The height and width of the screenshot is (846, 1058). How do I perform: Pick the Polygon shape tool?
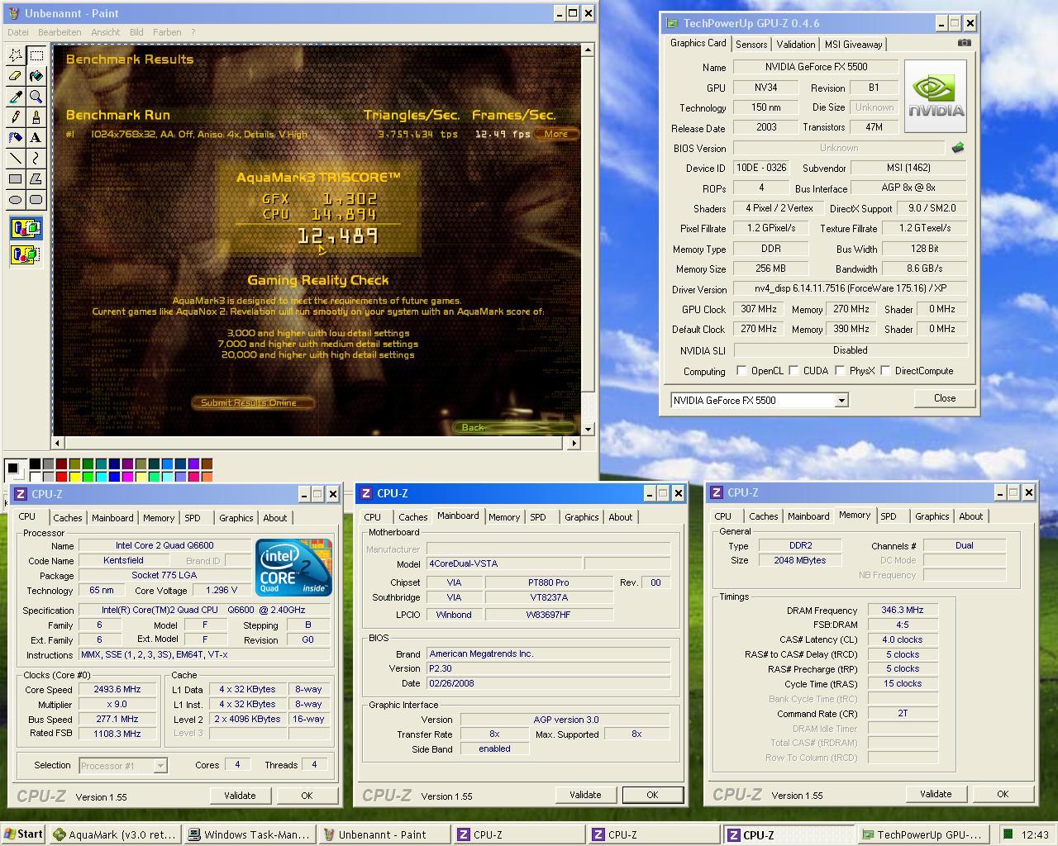click(36, 178)
